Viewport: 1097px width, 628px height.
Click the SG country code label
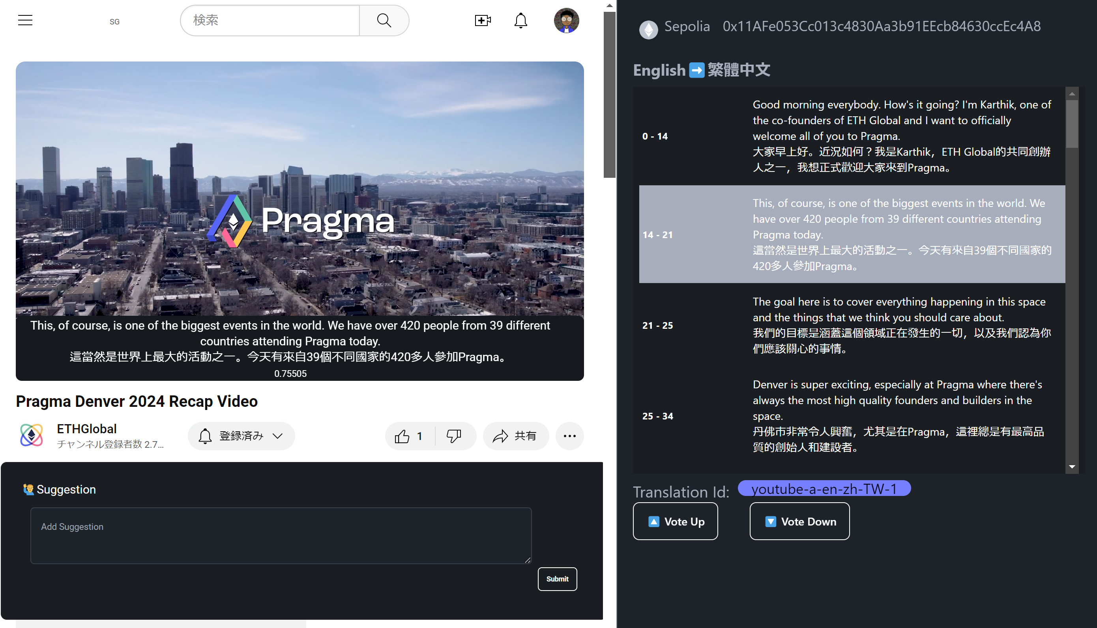[114, 22]
